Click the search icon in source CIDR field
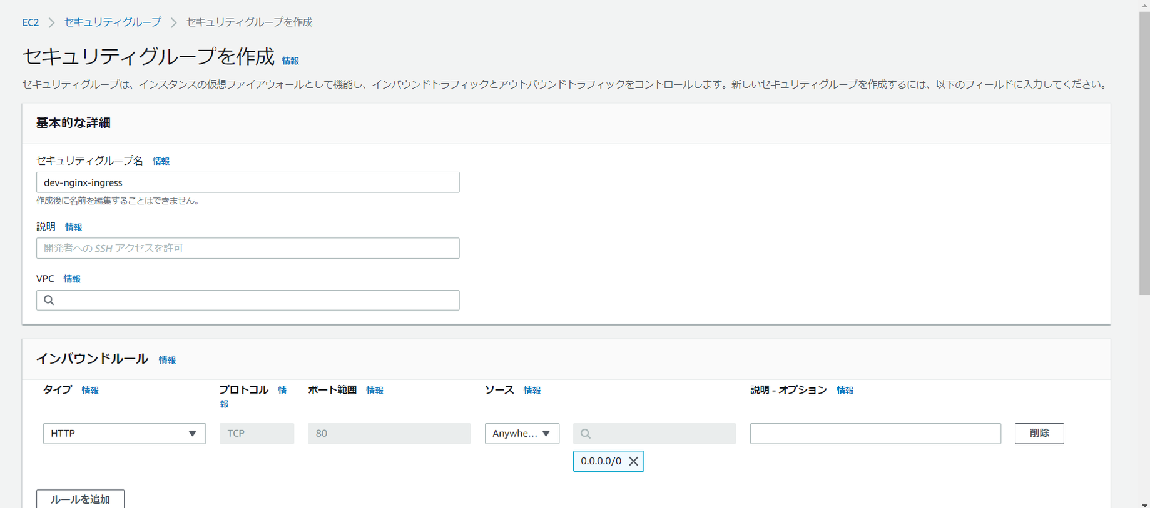Viewport: 1150px width, 508px height. coord(585,434)
